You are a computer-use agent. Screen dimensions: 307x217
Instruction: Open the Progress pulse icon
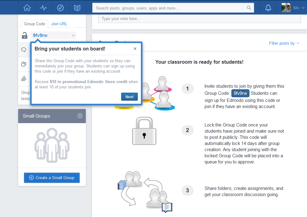[x=43, y=8]
